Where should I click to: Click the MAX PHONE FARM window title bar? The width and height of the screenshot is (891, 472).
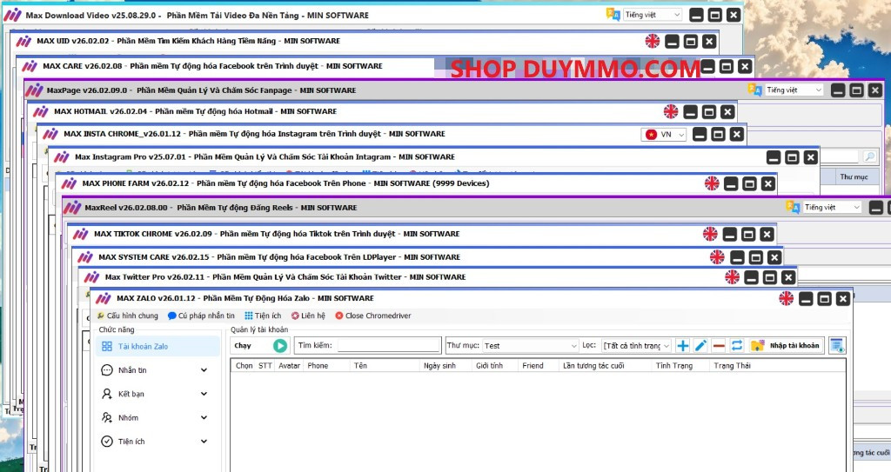(417, 183)
